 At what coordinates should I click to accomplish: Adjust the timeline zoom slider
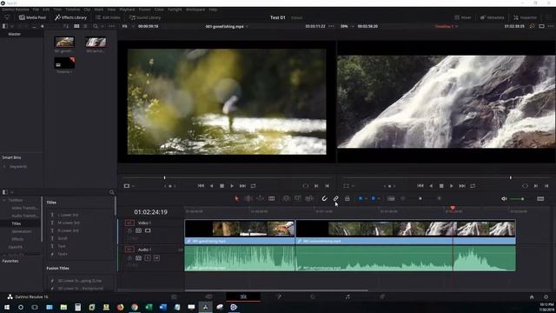[x=420, y=199]
